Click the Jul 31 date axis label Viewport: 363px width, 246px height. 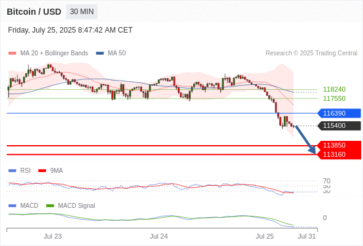307,236
